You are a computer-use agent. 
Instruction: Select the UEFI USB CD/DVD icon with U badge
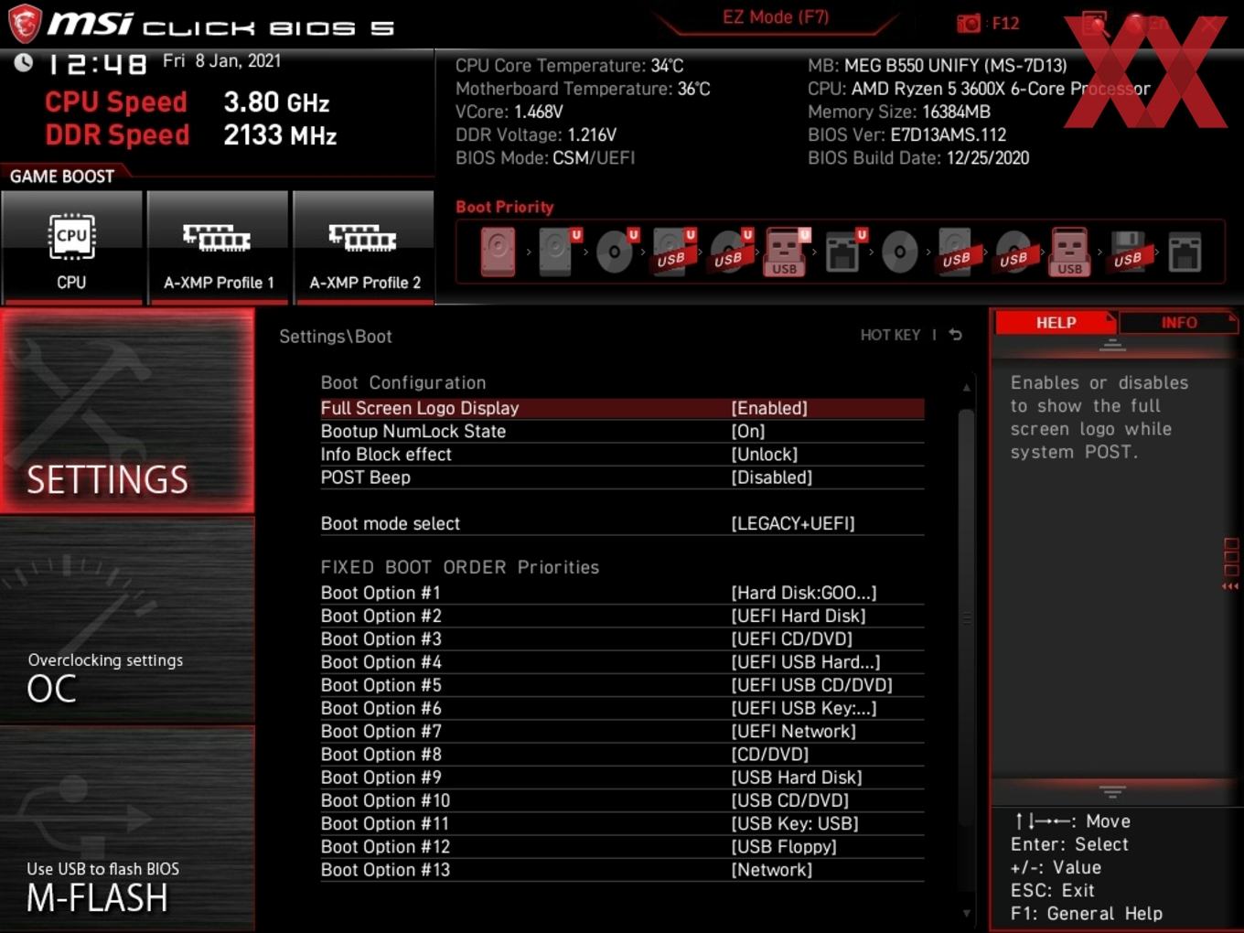tap(731, 252)
